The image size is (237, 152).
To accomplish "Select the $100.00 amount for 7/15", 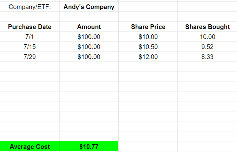I will pyautogui.click(x=89, y=47).
